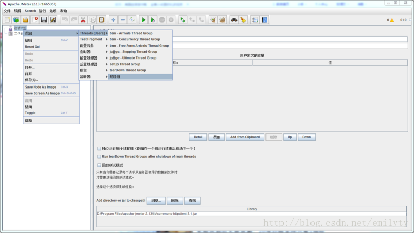This screenshot has height=233, width=414.
Task: Open the Help book icon in toolbar
Action: (264, 20)
